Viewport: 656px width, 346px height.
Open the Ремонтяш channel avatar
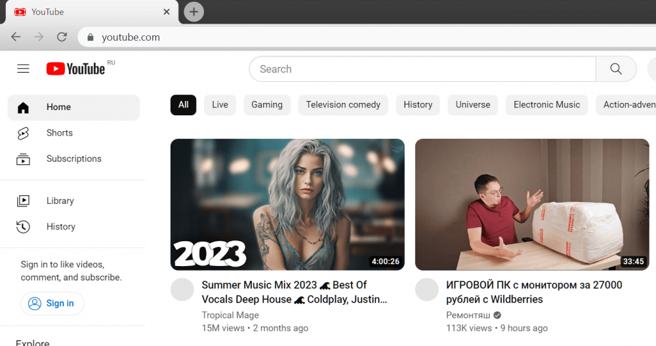click(426, 289)
